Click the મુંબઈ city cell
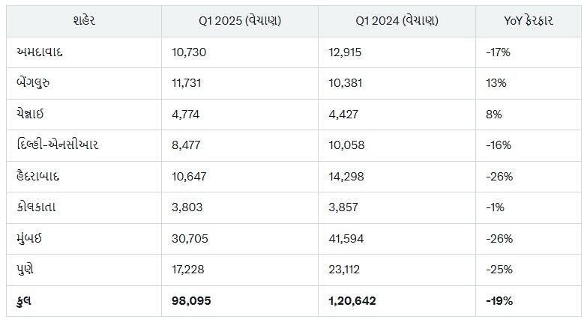 (31, 239)
